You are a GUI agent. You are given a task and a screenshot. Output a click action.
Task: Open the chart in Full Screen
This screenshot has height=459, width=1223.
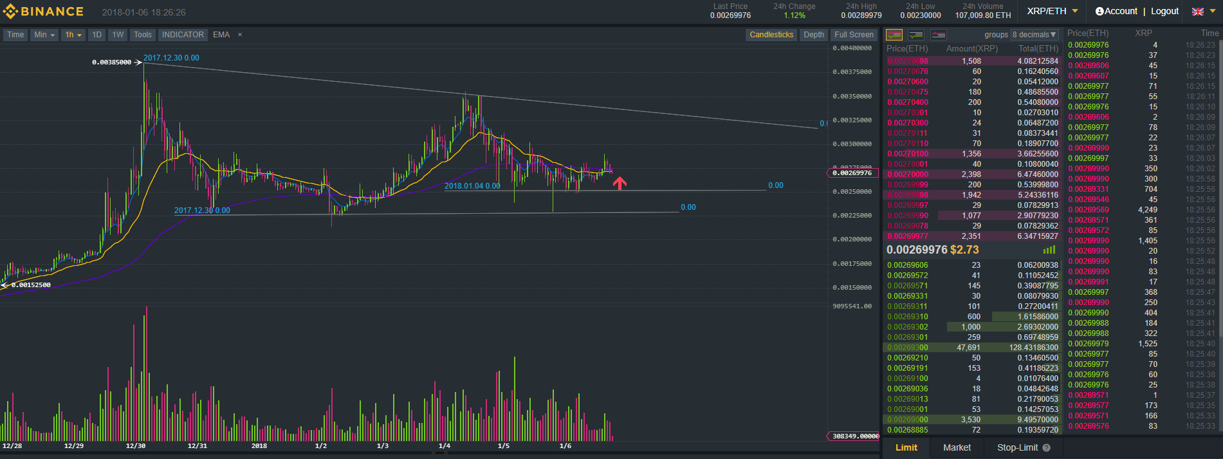point(854,35)
